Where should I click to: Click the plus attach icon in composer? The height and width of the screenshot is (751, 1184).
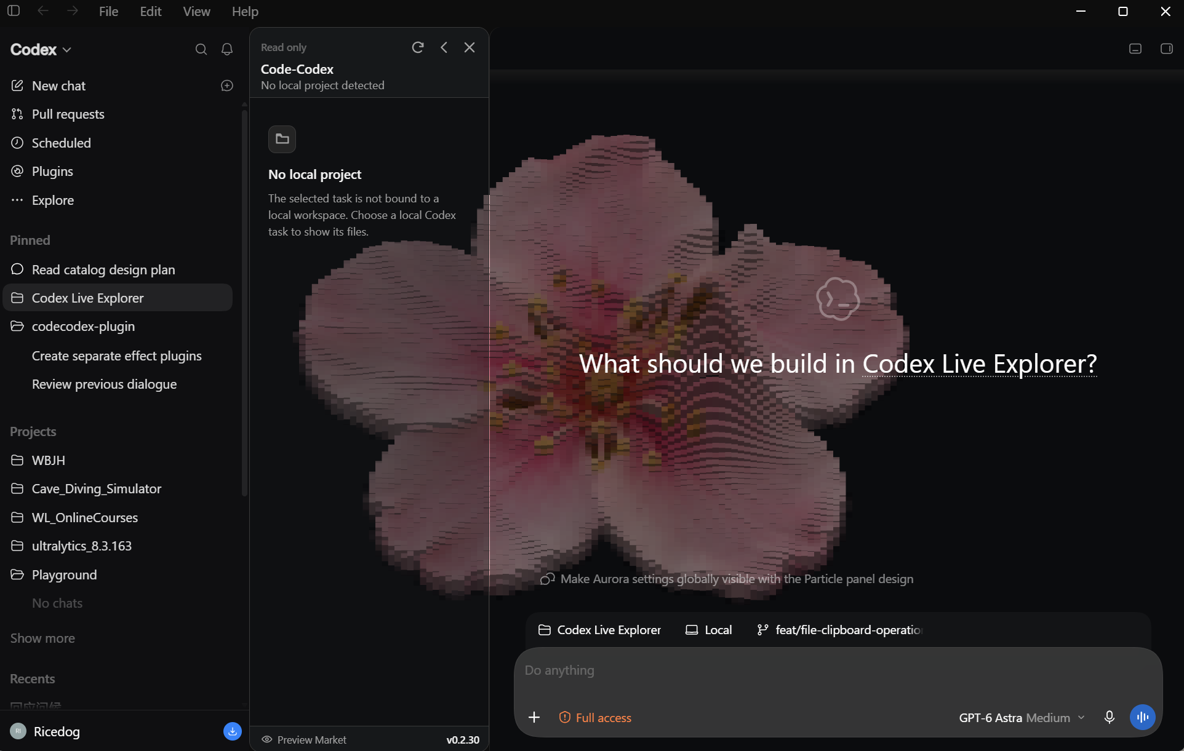(534, 717)
